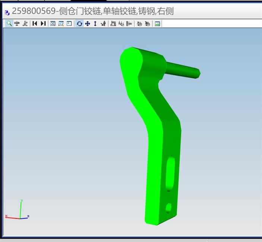Activate the rotate tool
Screen dimensions: 262x242
[79, 23]
